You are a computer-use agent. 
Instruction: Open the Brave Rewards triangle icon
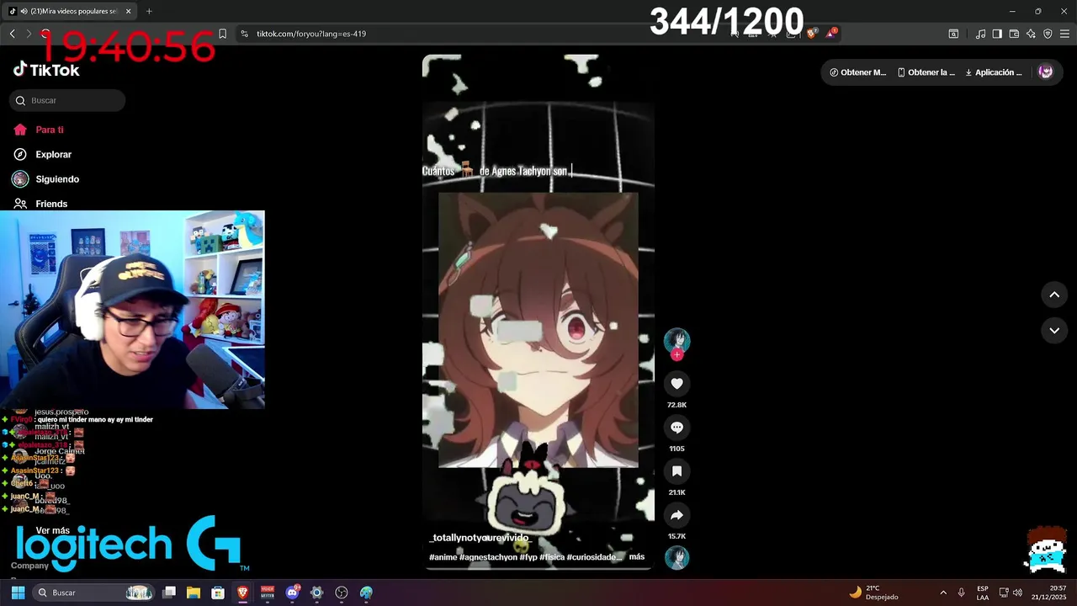pyautogui.click(x=830, y=33)
